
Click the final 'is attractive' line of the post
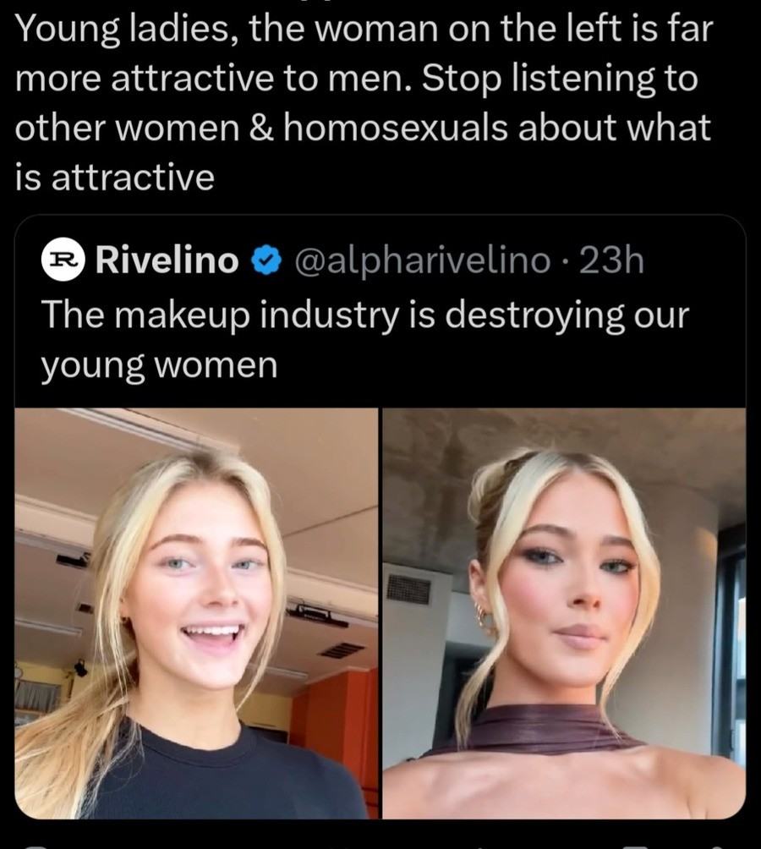pos(115,177)
